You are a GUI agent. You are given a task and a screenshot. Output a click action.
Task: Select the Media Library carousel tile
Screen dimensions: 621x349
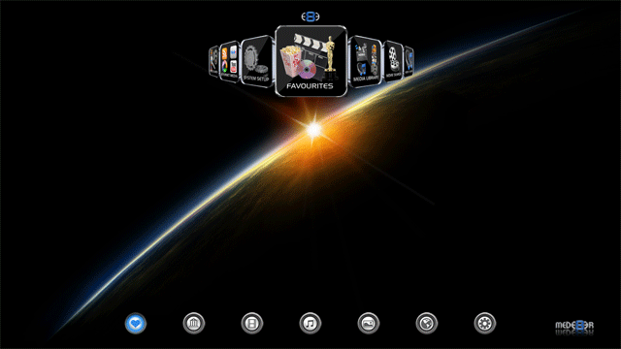coord(365,61)
